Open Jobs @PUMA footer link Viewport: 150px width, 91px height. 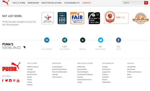(131, 67)
